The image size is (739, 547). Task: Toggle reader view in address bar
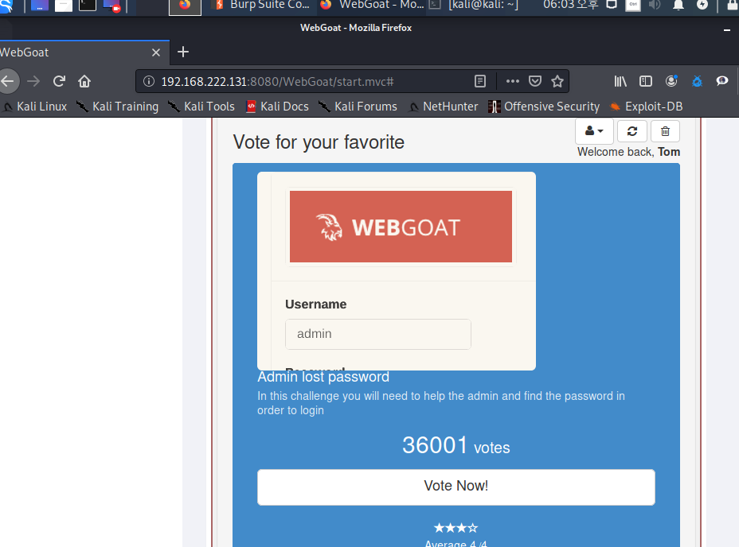tap(479, 81)
